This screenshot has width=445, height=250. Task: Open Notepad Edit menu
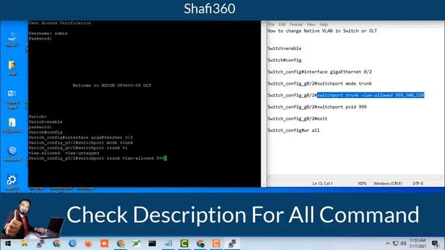[282, 24]
